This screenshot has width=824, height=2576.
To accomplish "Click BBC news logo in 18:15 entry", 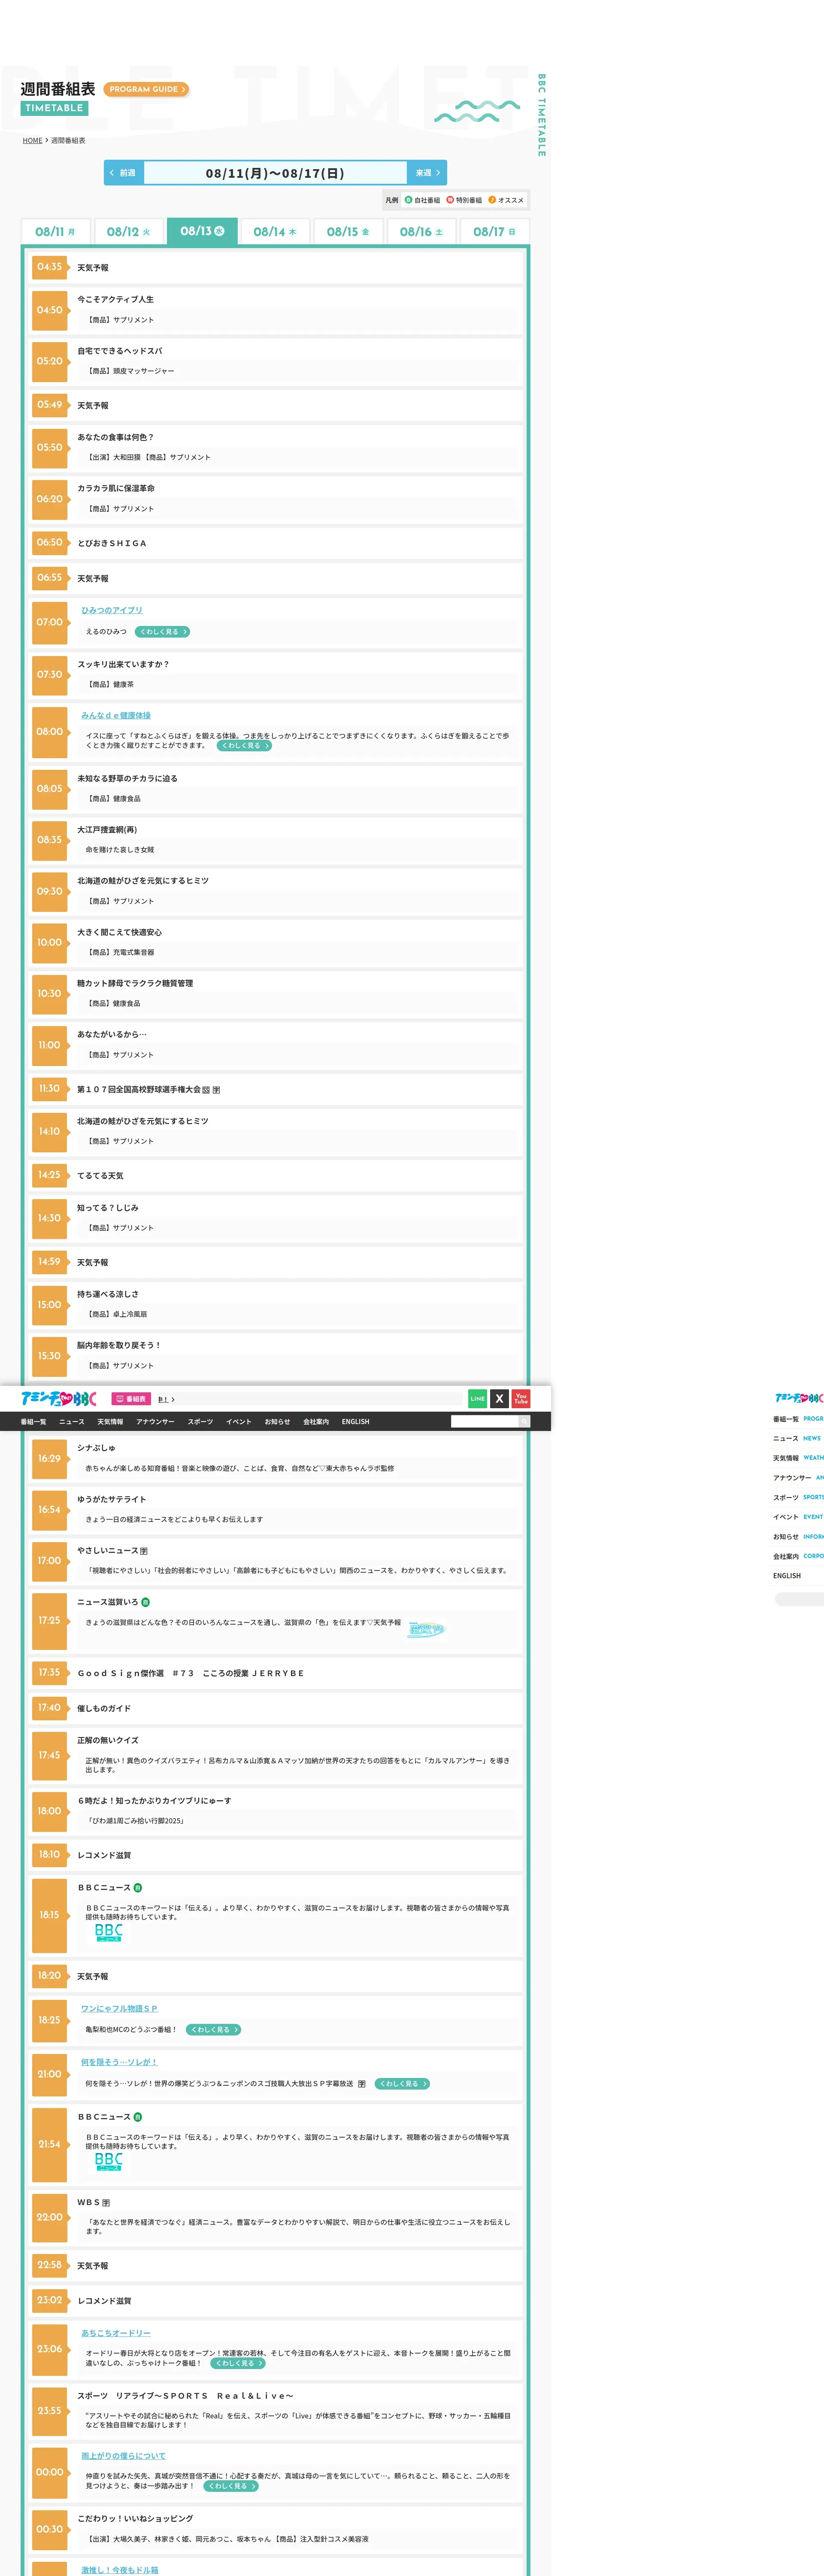I will 108,1932.
